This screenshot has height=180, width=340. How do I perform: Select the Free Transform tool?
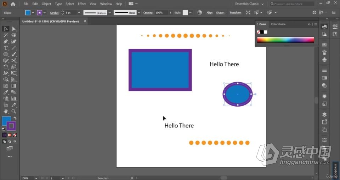[x=14, y=73]
